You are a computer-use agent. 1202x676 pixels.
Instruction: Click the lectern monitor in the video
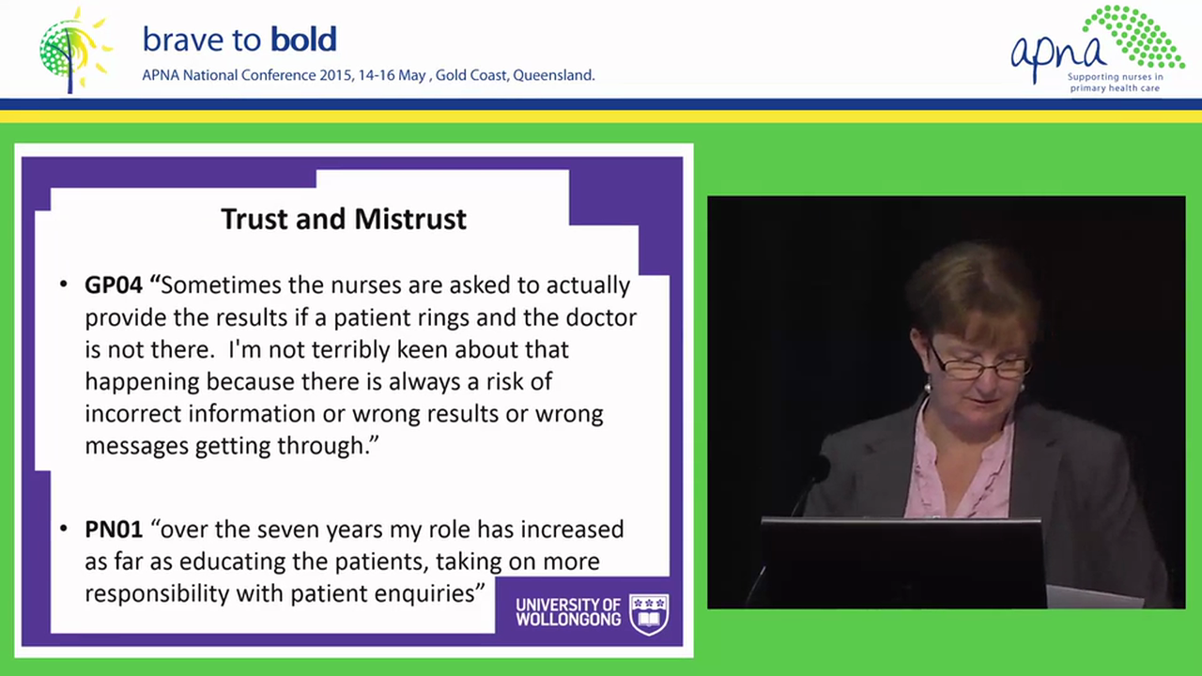[901, 561]
